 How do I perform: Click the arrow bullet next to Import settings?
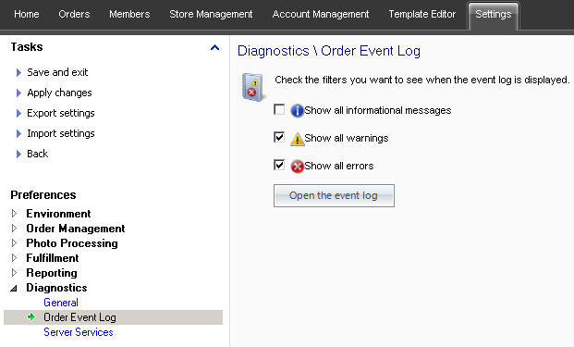pos(18,134)
